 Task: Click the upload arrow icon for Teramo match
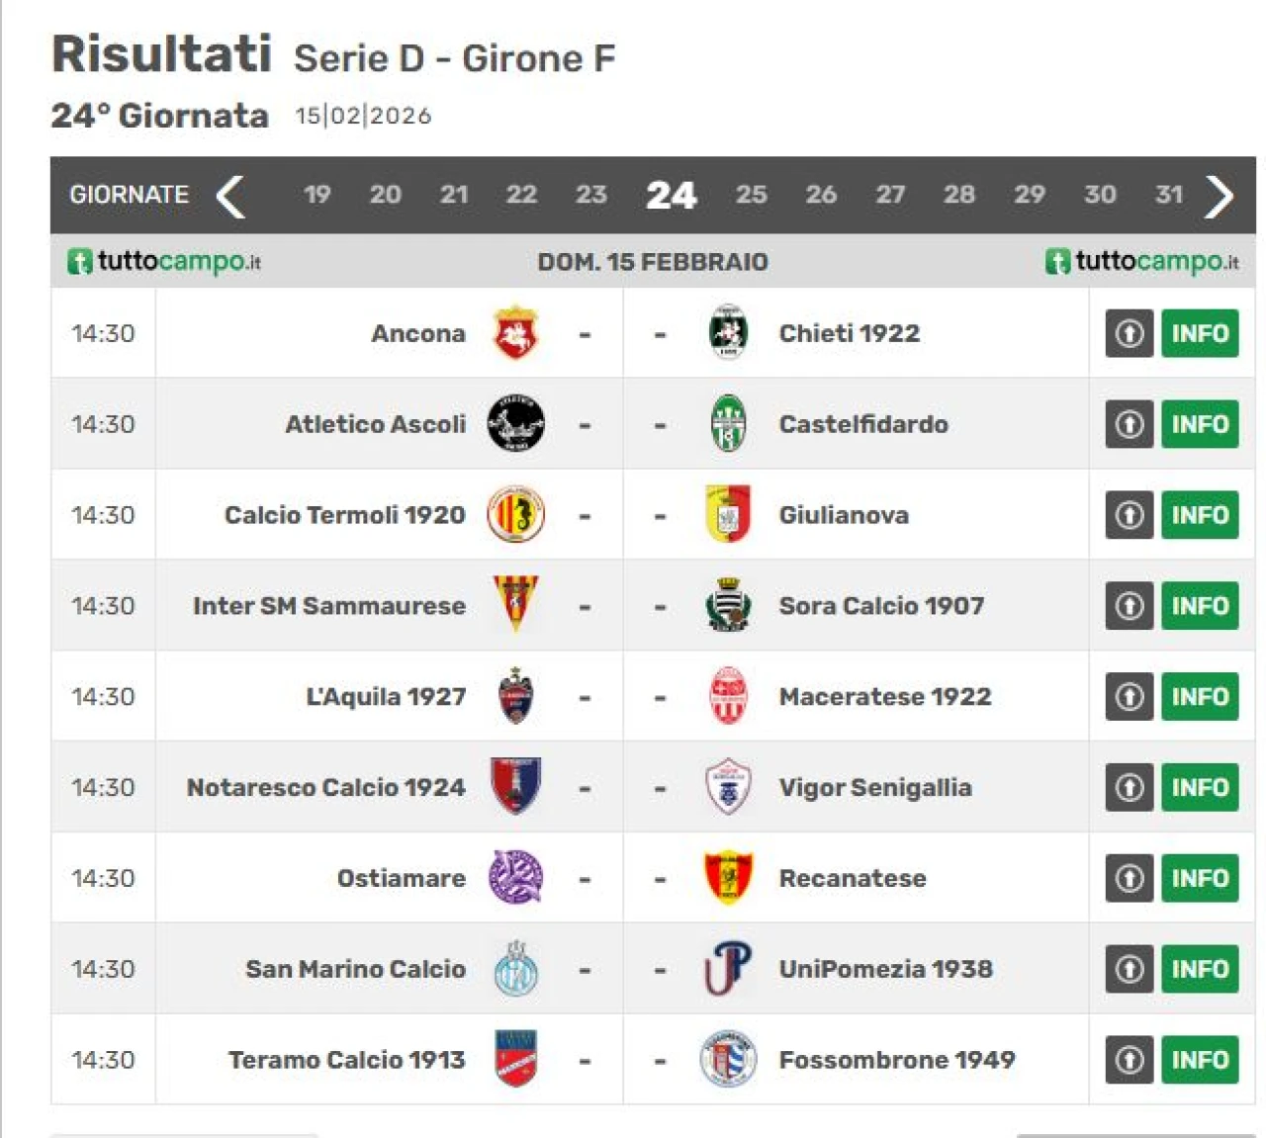coord(1130,1060)
